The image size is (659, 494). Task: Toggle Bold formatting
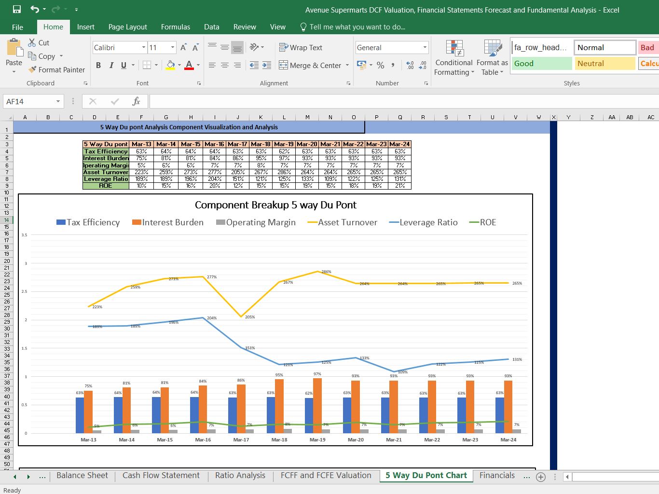[98, 65]
